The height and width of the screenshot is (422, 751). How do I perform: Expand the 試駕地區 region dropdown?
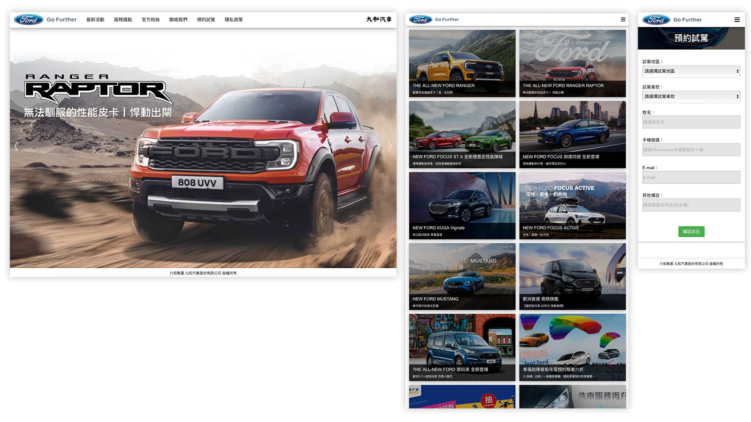coord(691,71)
